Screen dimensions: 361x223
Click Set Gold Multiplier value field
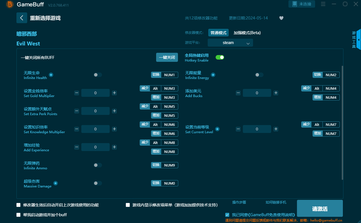pos(95,93)
